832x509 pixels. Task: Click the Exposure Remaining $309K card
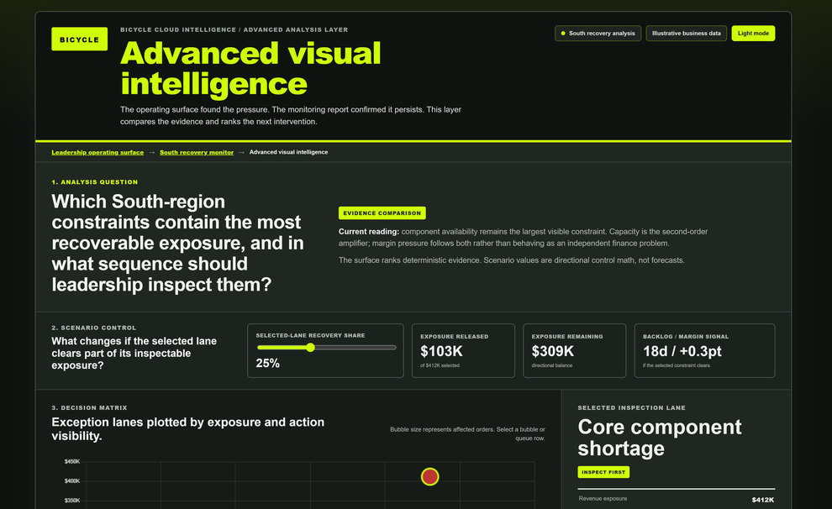[x=575, y=350]
